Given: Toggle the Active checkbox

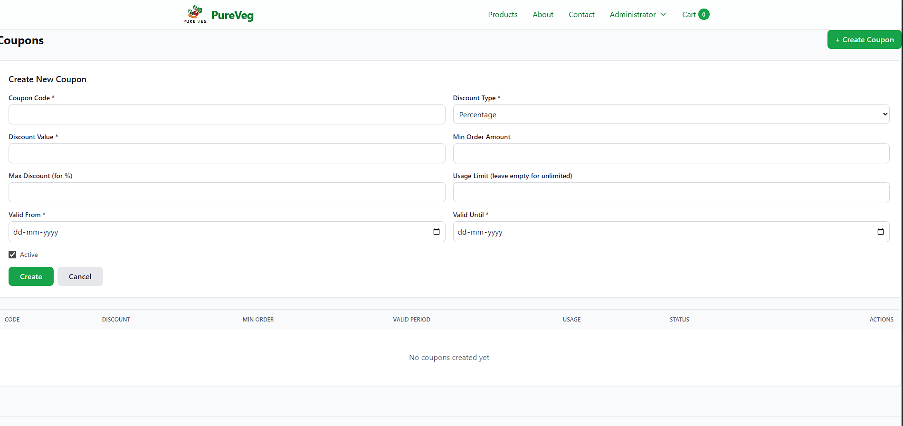Looking at the screenshot, I should 12,255.
